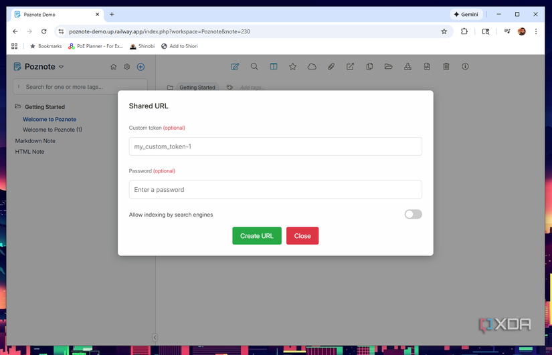
Task: Open Chrome three-dot menu
Action: tap(536, 31)
